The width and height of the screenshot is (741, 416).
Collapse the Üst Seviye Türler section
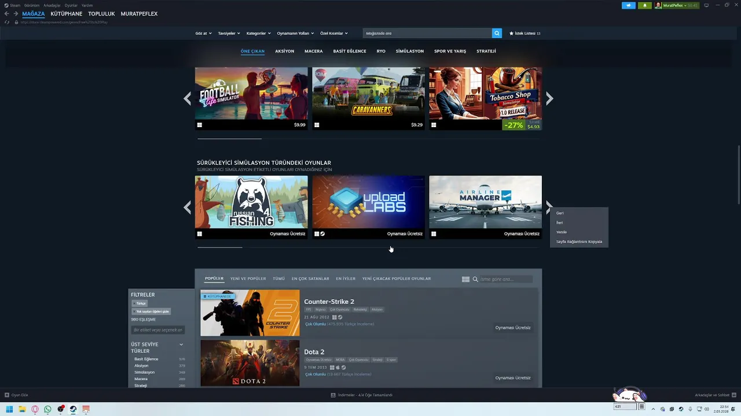tap(181, 344)
